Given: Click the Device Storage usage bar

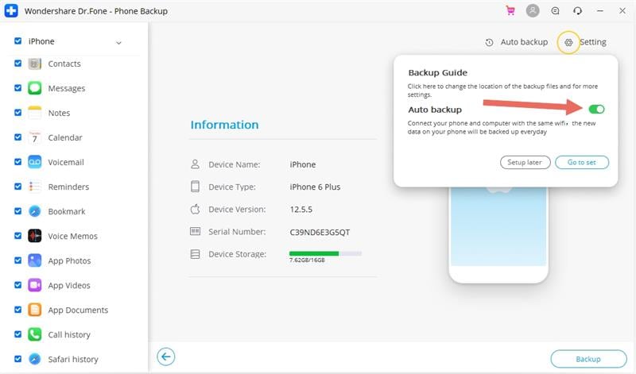Looking at the screenshot, I should [x=325, y=253].
